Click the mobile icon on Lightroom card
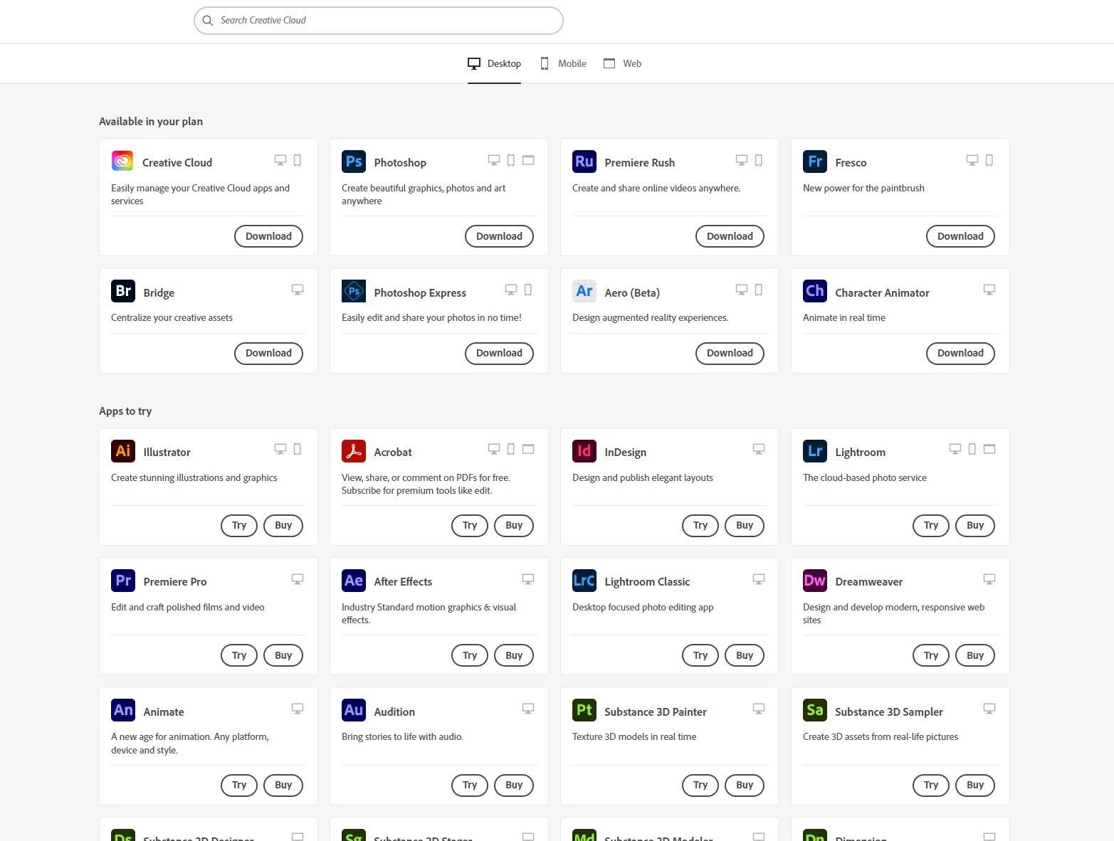The image size is (1114, 841). click(972, 449)
